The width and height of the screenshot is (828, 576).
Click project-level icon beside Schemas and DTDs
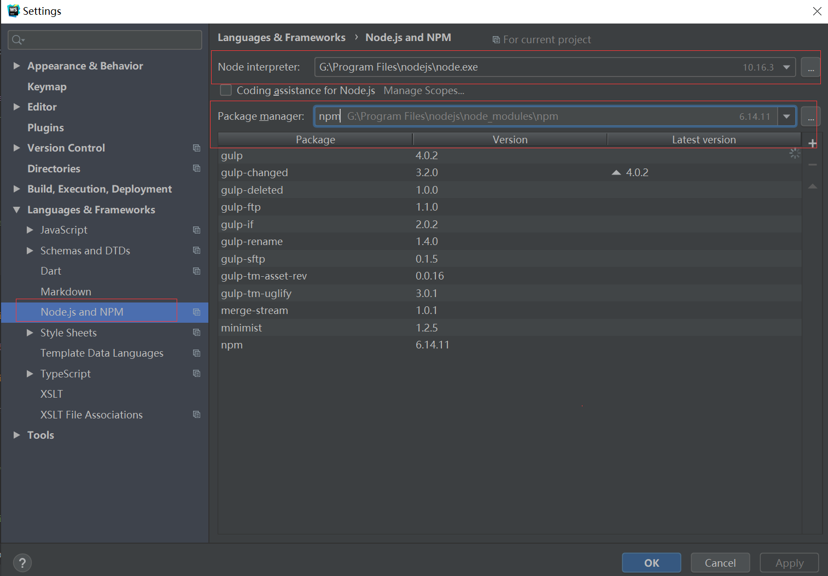[197, 251]
